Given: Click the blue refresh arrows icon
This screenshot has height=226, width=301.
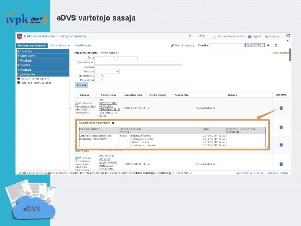Looking at the screenshot, I should coord(276,45).
